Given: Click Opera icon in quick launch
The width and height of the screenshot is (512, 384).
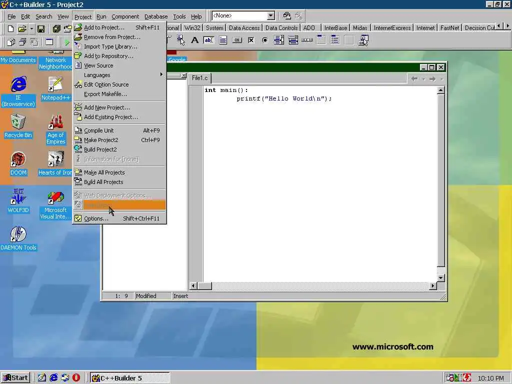Looking at the screenshot, I should point(76,378).
